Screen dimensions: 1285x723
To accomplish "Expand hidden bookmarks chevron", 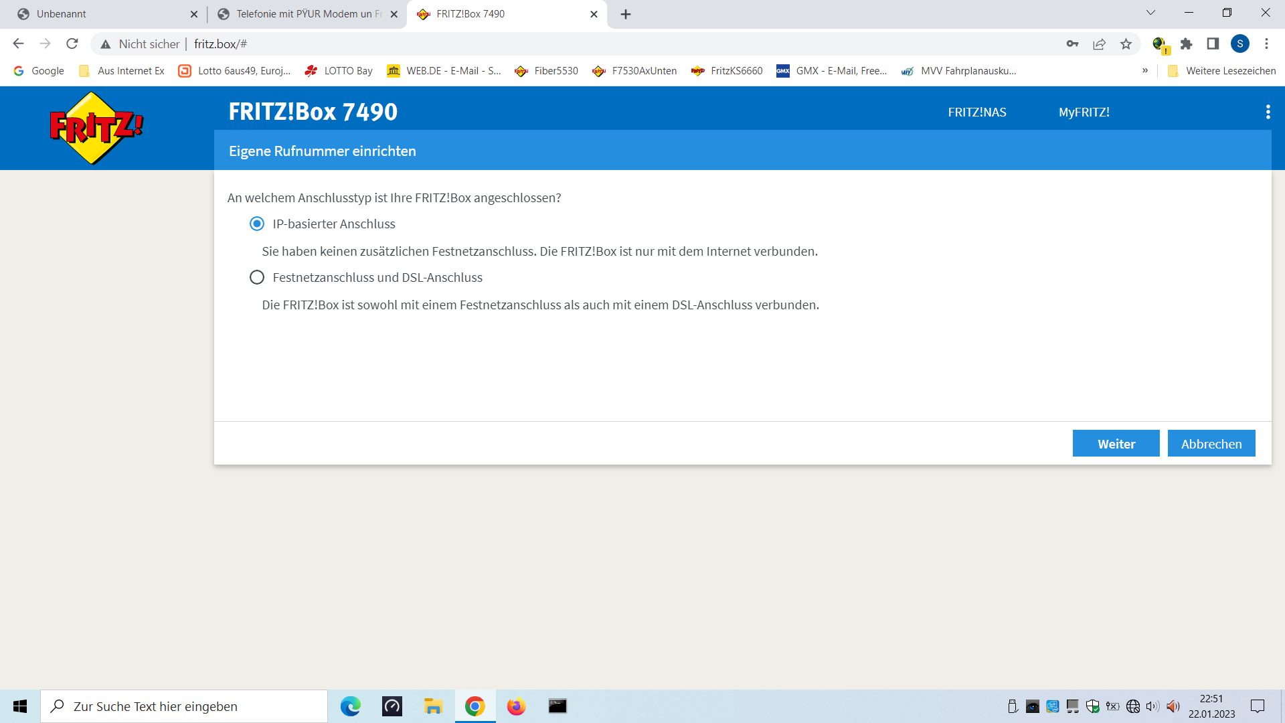I will pyautogui.click(x=1145, y=71).
